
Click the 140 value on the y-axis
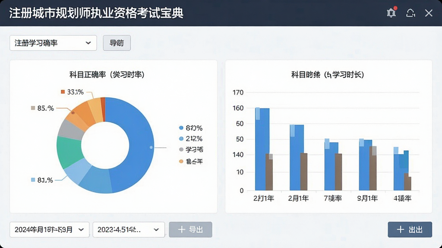[x=238, y=155]
